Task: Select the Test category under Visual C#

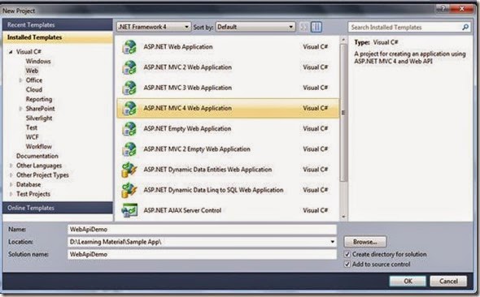Action: (32, 127)
